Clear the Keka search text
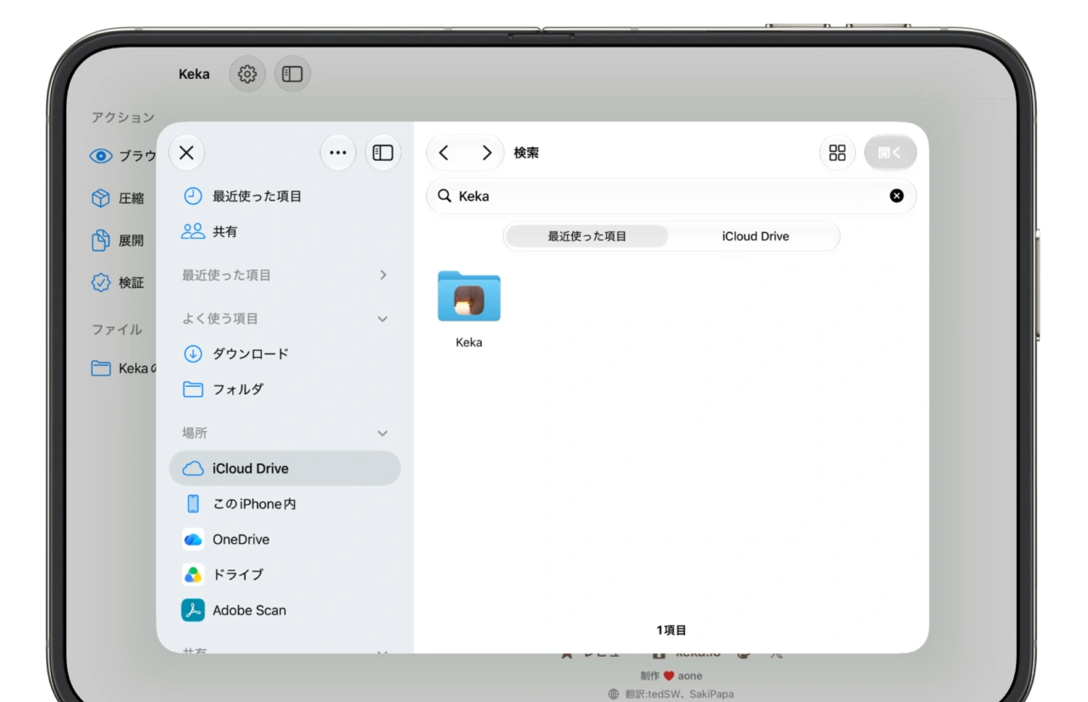This screenshot has height=702, width=1088. pyautogui.click(x=897, y=195)
